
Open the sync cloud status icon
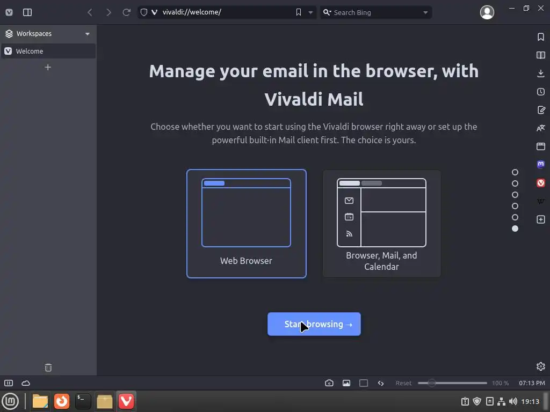tap(26, 383)
